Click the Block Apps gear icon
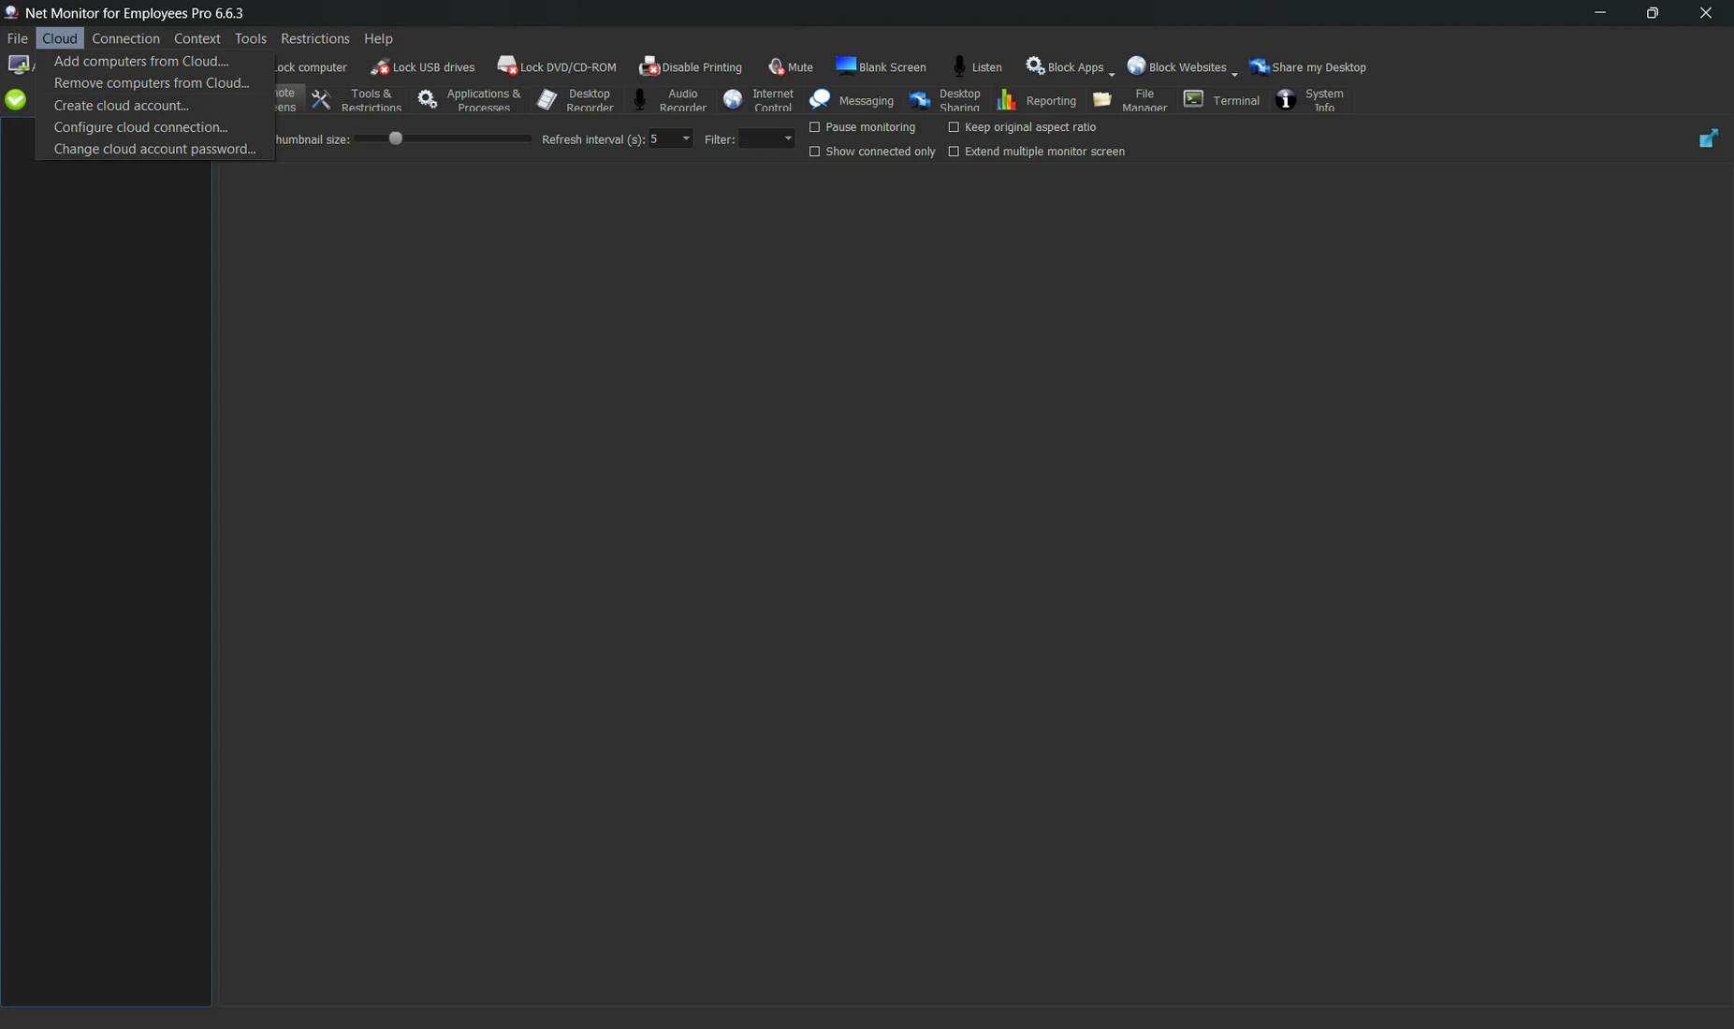 (x=1035, y=65)
